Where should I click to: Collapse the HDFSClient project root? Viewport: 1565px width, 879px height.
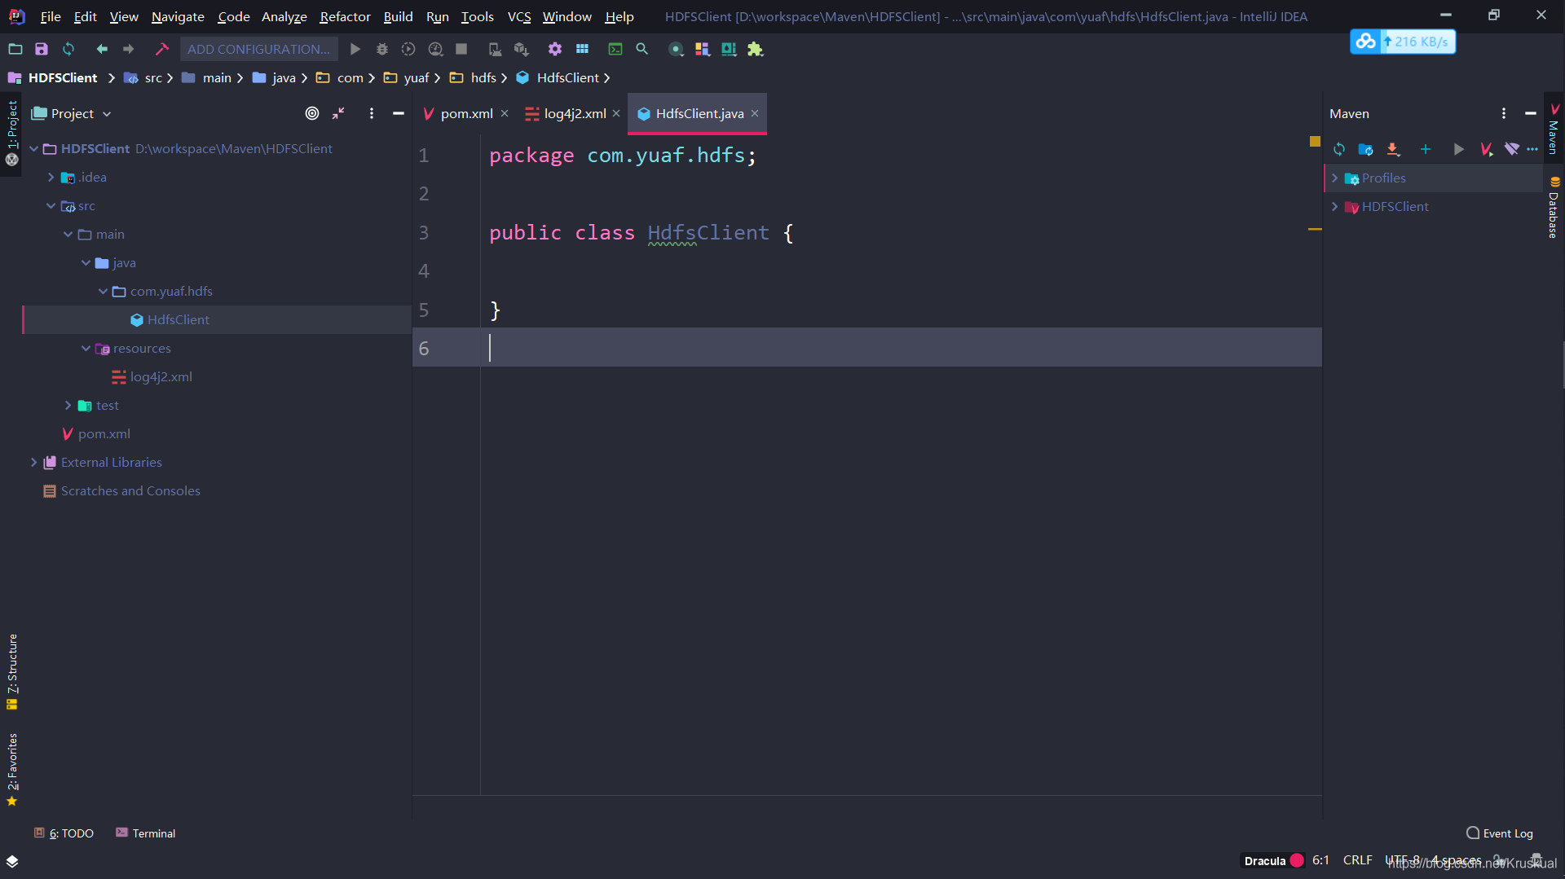[34, 148]
